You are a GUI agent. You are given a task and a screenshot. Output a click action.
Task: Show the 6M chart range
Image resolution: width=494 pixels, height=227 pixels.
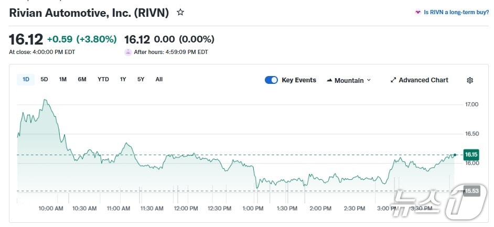click(x=82, y=79)
